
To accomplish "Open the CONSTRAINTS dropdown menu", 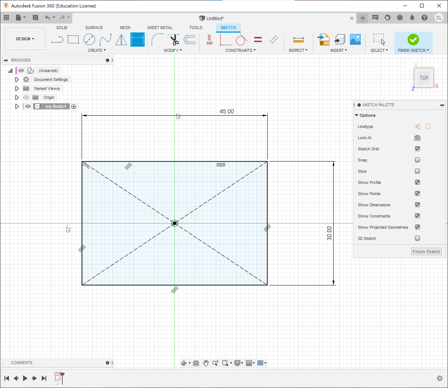I will [x=240, y=50].
